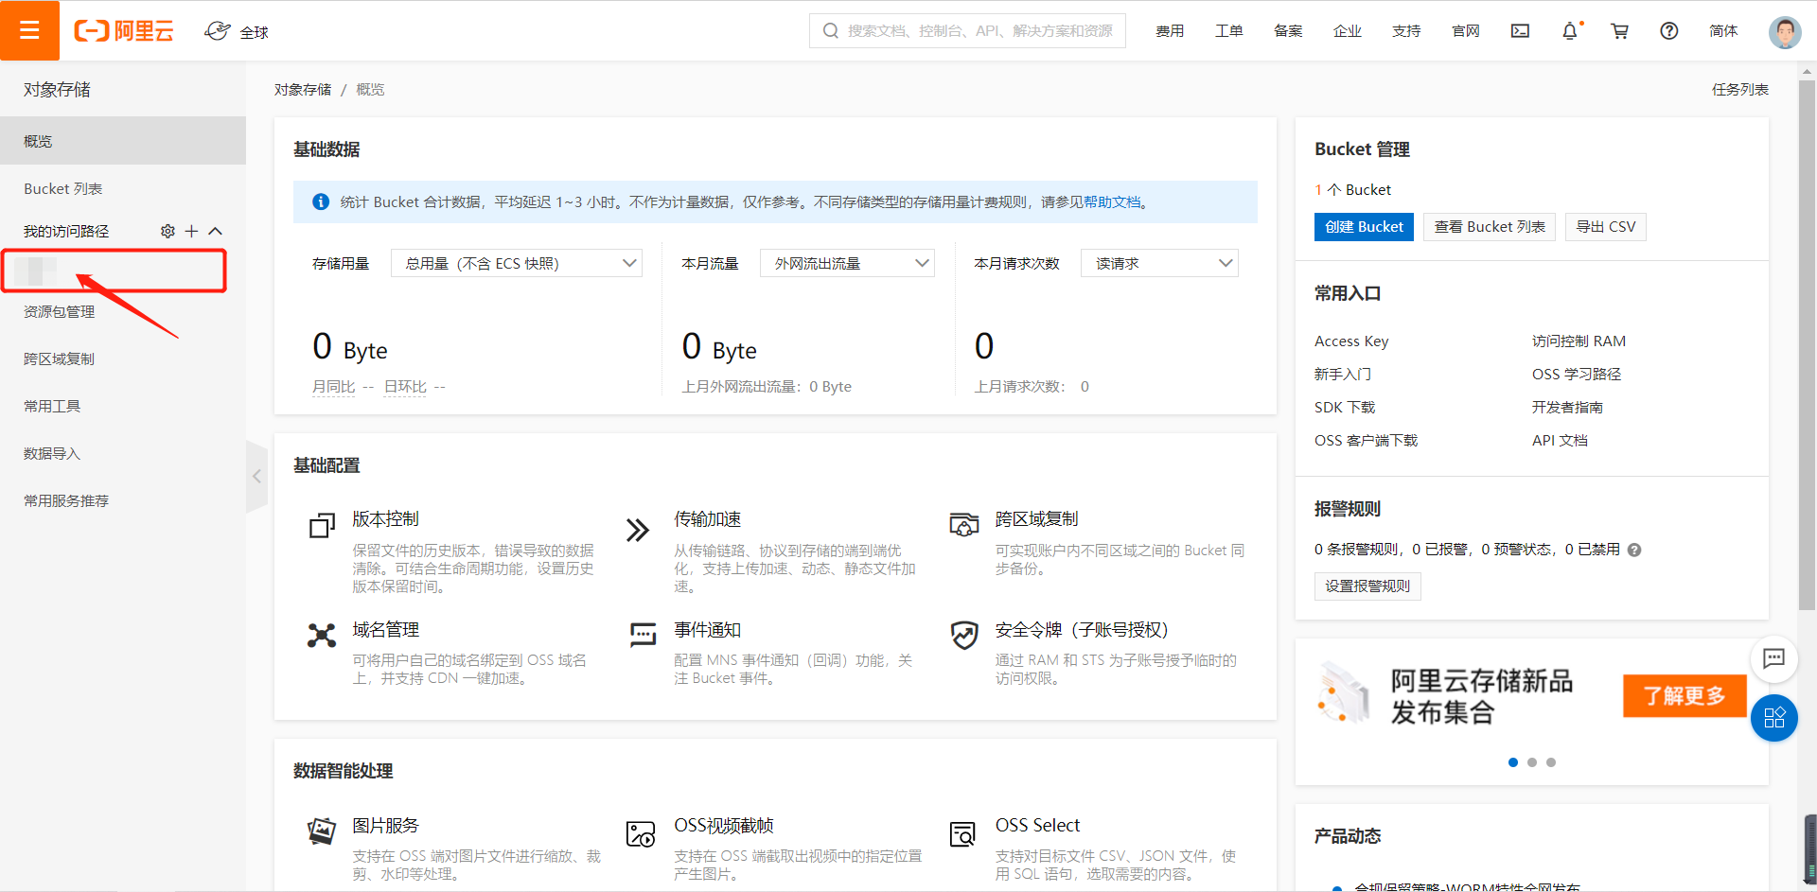Open 支持 in the top navigation

coord(1406,31)
